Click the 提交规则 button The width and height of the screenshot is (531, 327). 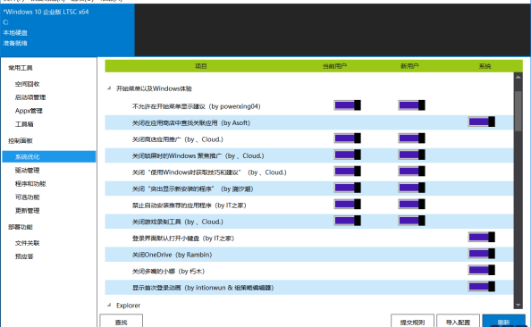pyautogui.click(x=412, y=321)
